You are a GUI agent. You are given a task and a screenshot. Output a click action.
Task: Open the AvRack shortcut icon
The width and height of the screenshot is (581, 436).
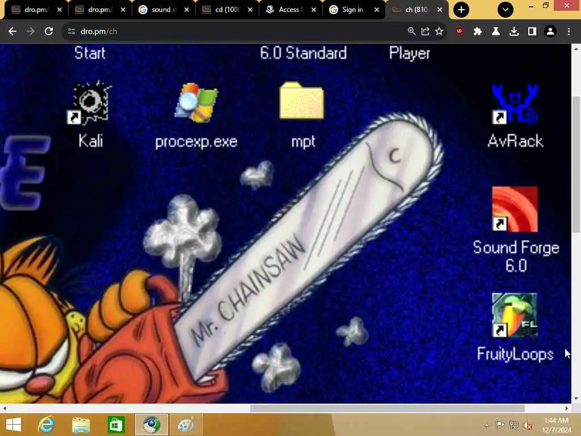pyautogui.click(x=515, y=104)
